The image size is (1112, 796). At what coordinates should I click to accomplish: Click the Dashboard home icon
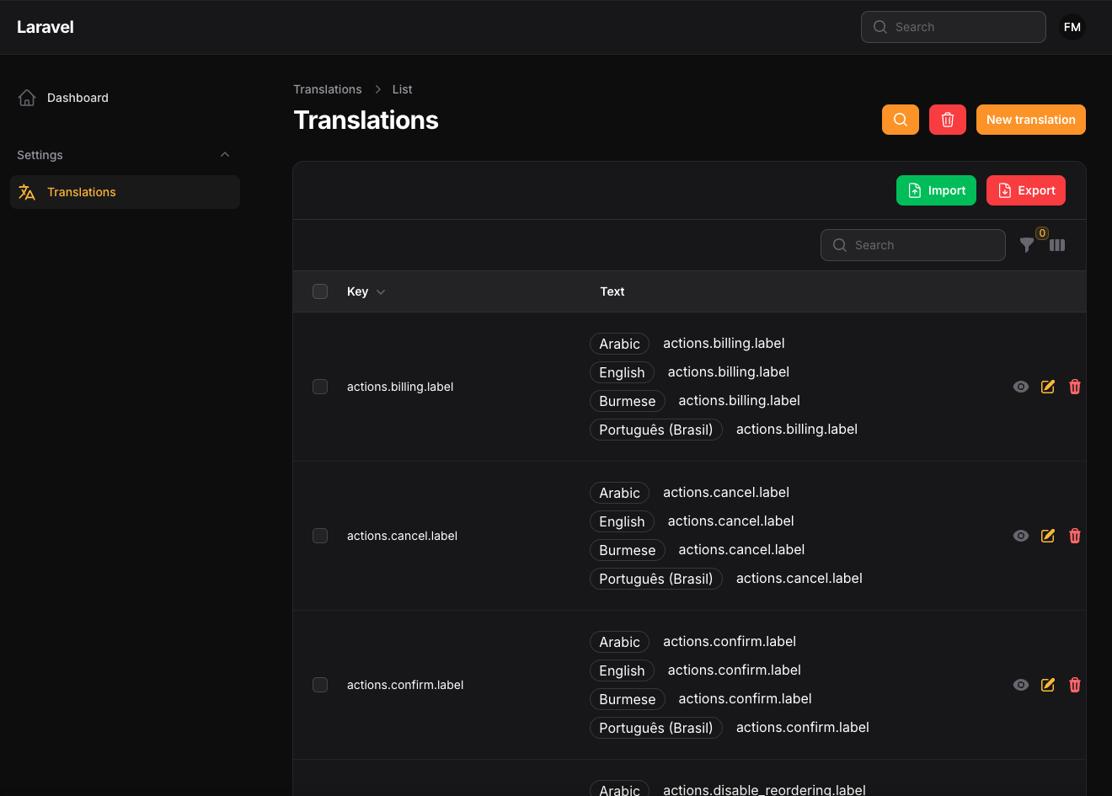(27, 98)
